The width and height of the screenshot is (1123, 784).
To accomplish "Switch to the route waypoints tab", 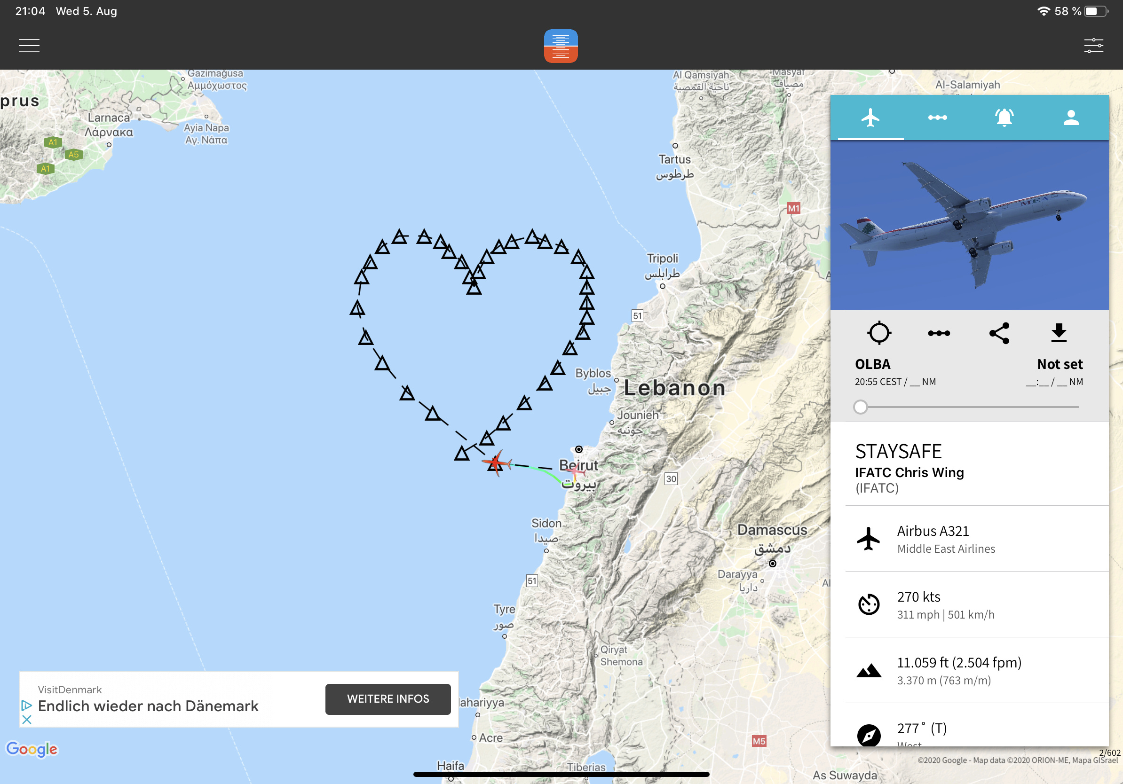I will [937, 118].
